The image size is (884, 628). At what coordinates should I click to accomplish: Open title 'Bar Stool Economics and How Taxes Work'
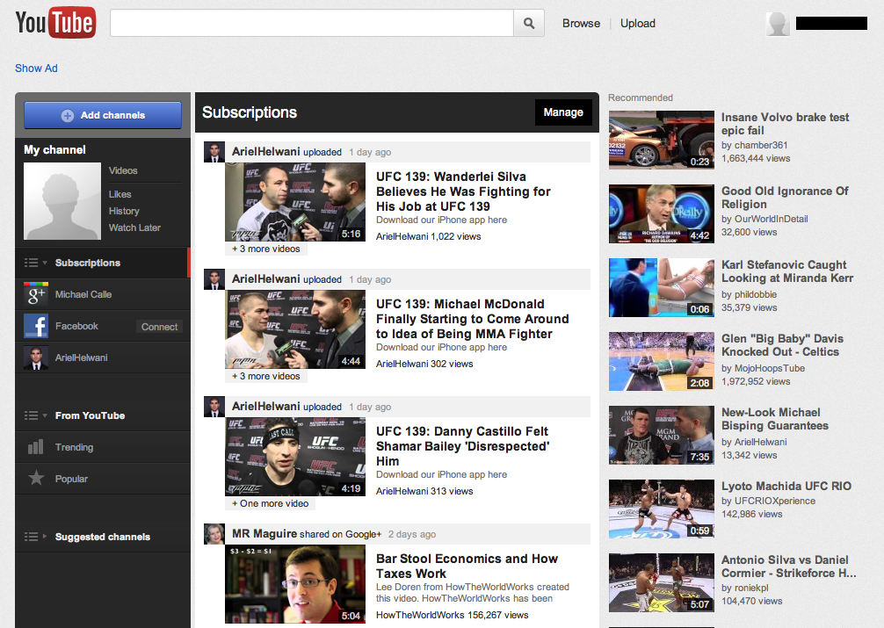coord(467,566)
